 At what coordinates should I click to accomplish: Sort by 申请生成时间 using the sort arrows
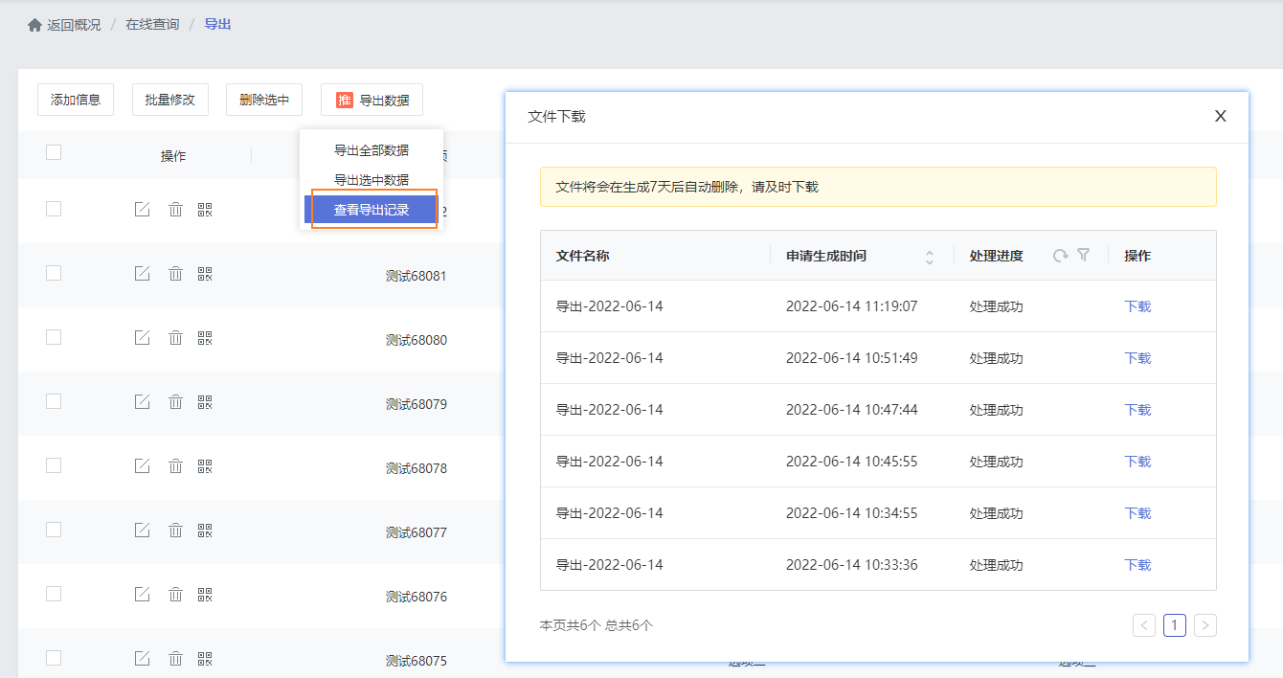[929, 257]
